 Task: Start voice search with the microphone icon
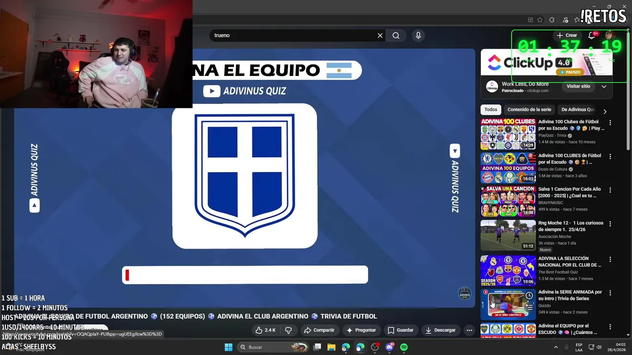(418, 35)
